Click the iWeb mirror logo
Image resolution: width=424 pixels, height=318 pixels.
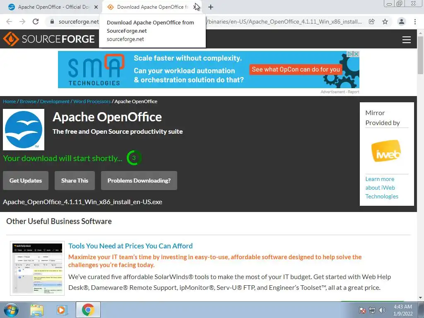click(x=386, y=151)
